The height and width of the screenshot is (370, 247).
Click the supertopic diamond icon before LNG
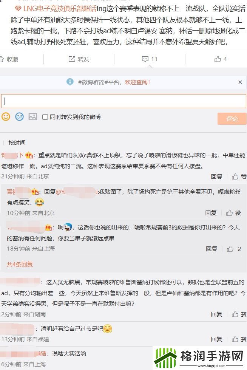point(18,9)
